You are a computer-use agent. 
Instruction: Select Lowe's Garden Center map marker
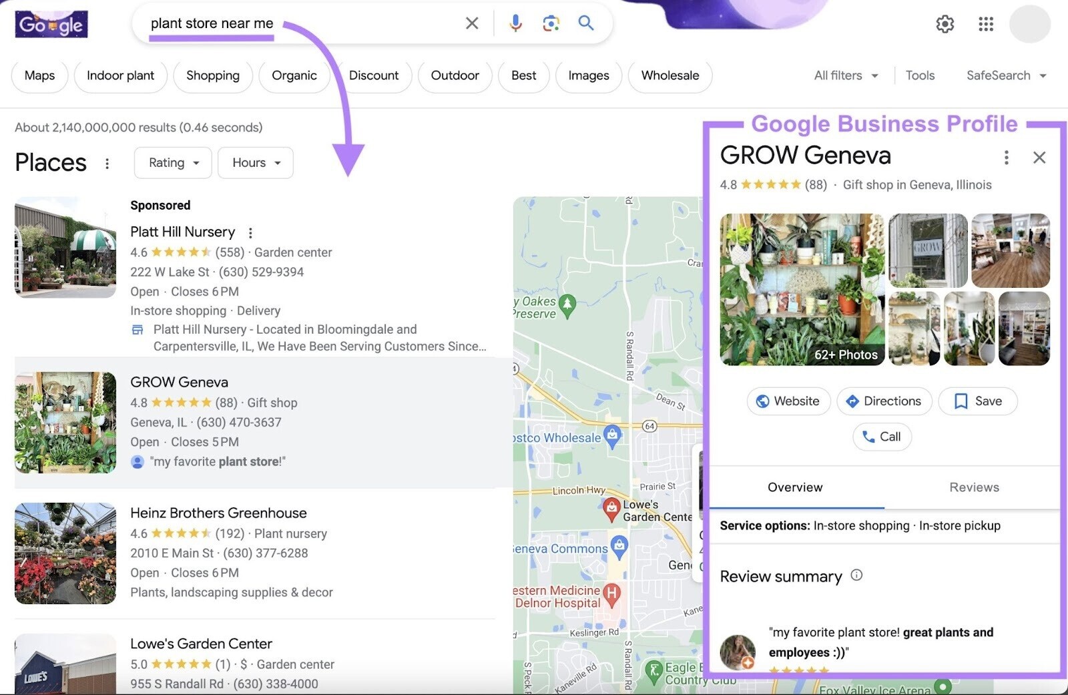coord(611,509)
